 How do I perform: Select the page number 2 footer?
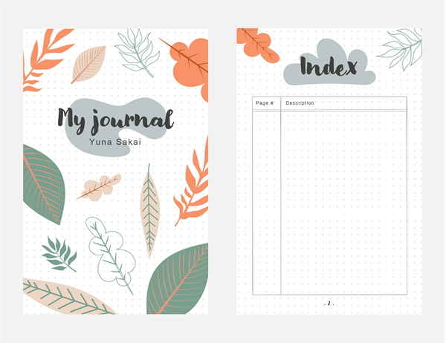pyautogui.click(x=329, y=304)
